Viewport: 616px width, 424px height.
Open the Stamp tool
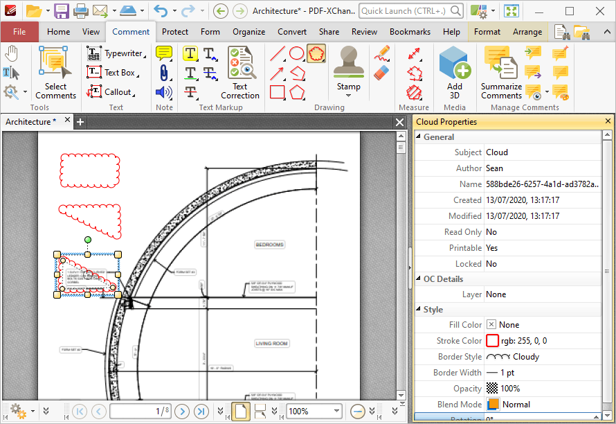348,72
